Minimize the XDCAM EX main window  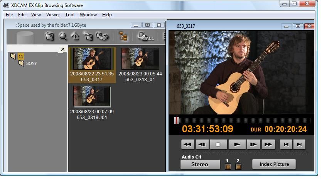pos(285,4)
